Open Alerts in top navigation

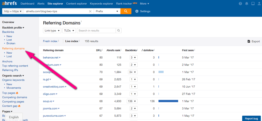coord(41,3)
